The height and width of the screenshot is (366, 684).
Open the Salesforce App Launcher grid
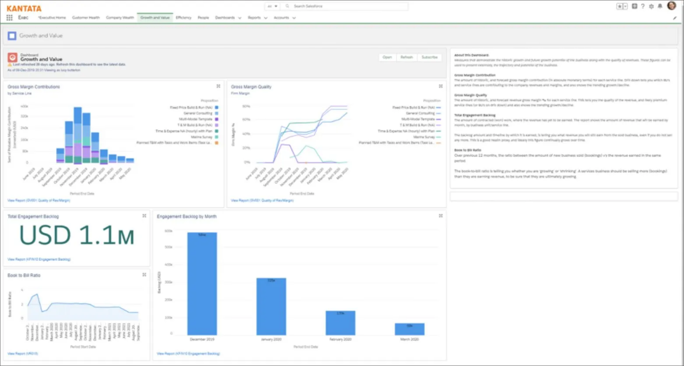point(8,17)
